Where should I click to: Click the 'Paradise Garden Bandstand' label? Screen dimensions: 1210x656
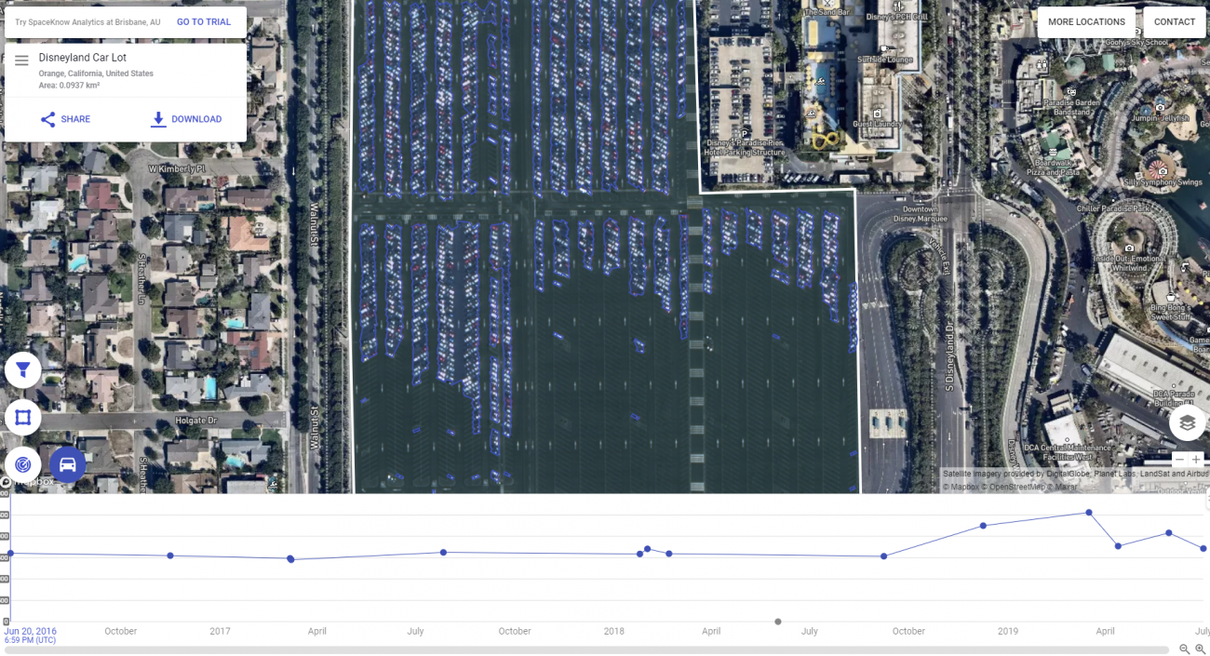click(x=1072, y=107)
